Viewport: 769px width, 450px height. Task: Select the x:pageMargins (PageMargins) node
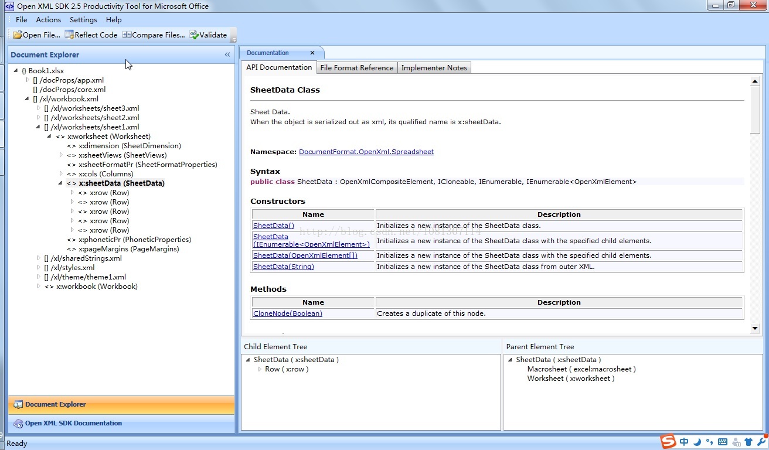tap(129, 249)
